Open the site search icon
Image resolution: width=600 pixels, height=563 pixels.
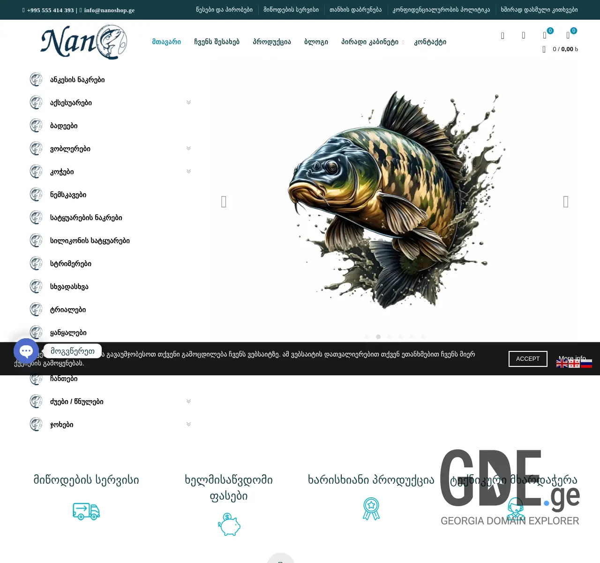tap(502, 35)
